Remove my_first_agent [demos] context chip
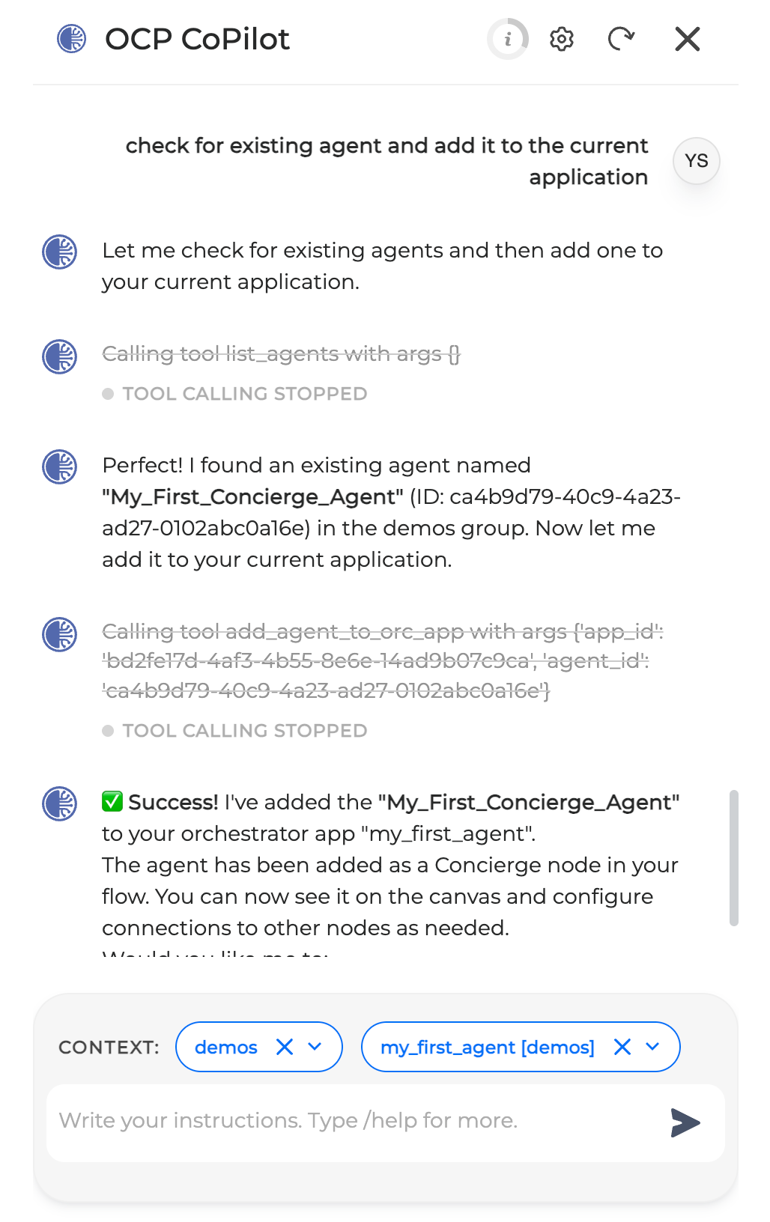 (622, 1047)
